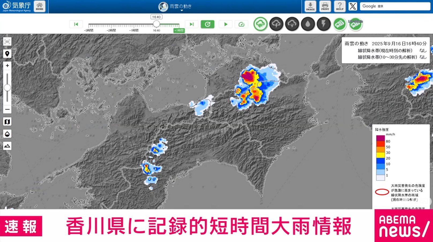The image size is (433, 242).
Task: Open the folded map style icon
Action: point(7,122)
